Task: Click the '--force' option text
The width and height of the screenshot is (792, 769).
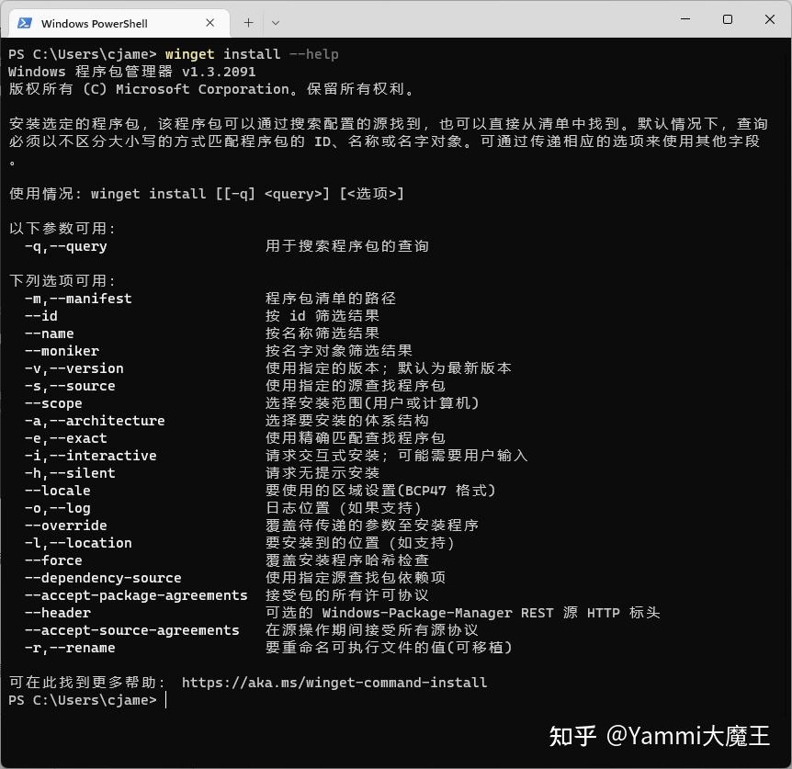Action: [x=53, y=560]
